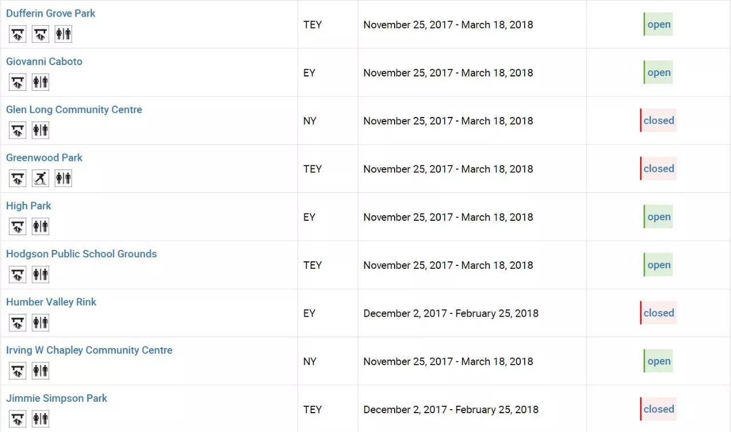
Task: Click the washroom icon under Jimmie Simpson Park
Action: coord(41,419)
